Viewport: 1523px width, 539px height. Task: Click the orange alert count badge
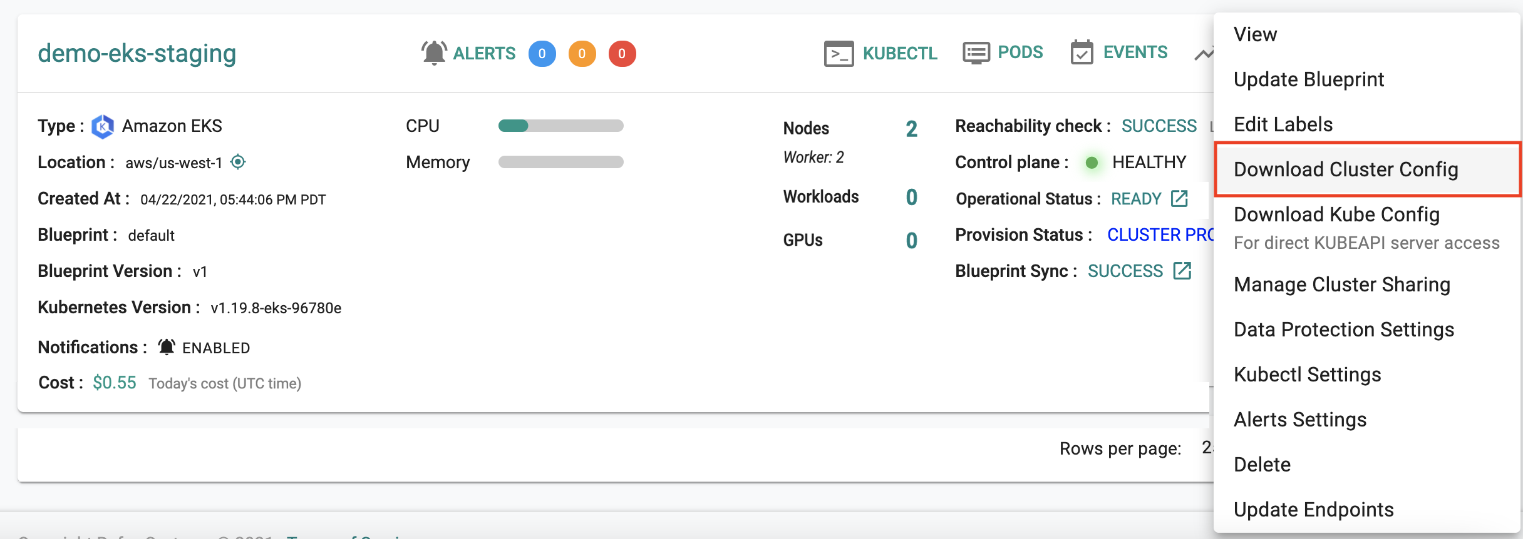[582, 54]
